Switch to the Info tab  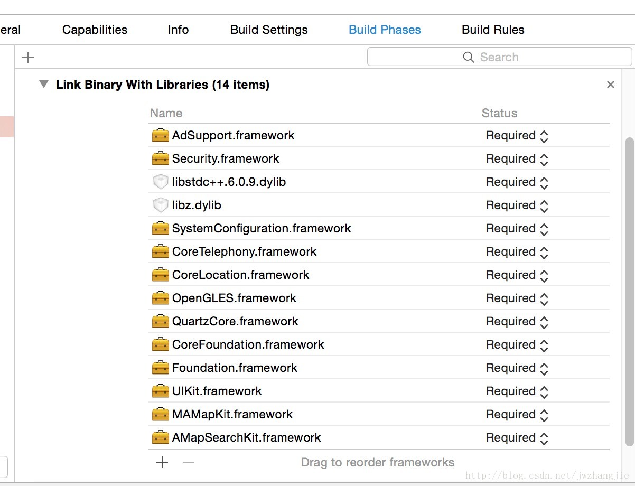click(x=178, y=30)
